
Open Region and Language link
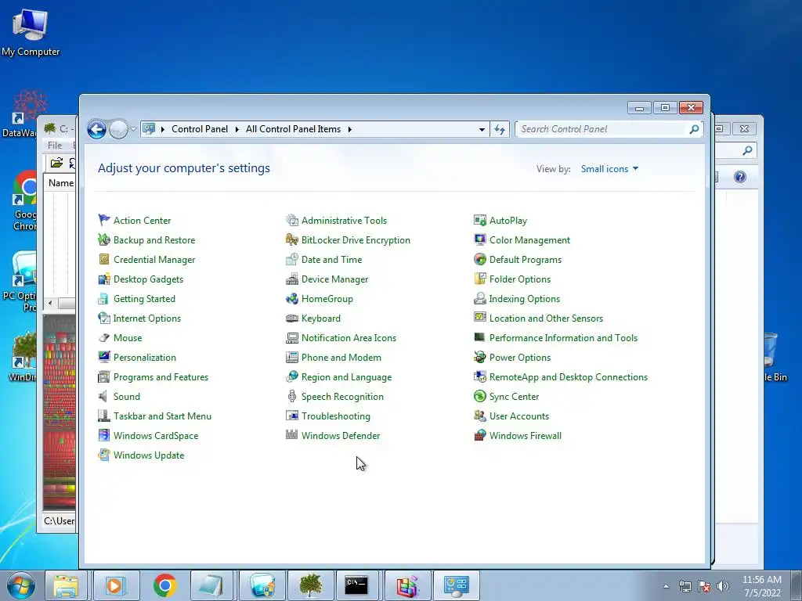pos(346,377)
